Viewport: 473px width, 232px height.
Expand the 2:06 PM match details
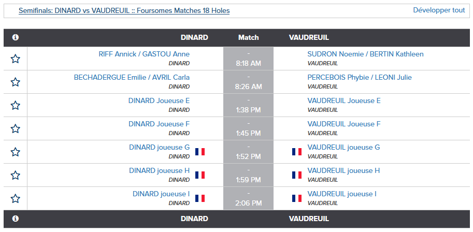click(248, 198)
